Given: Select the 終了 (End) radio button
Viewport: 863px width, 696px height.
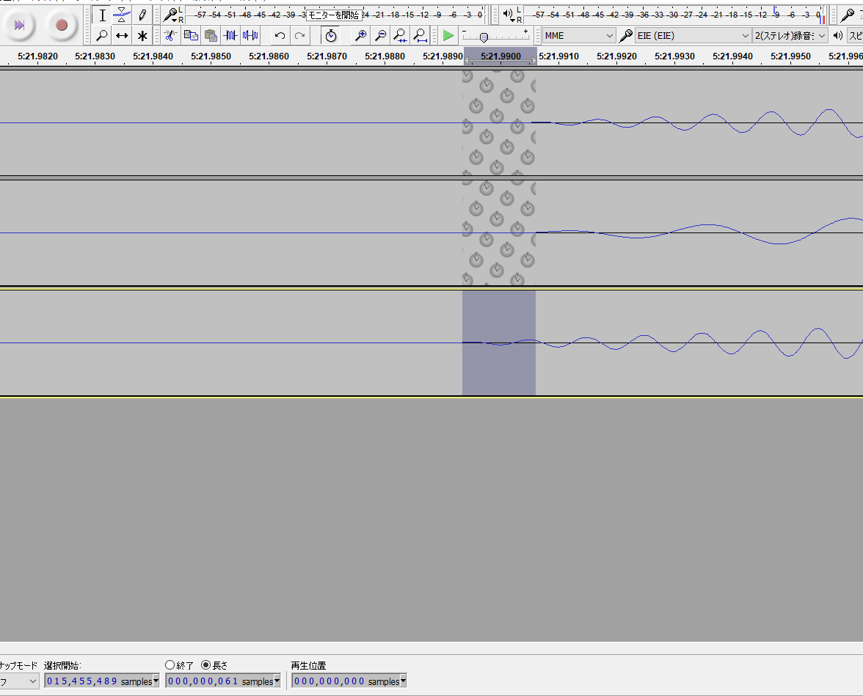Looking at the screenshot, I should pyautogui.click(x=170, y=665).
